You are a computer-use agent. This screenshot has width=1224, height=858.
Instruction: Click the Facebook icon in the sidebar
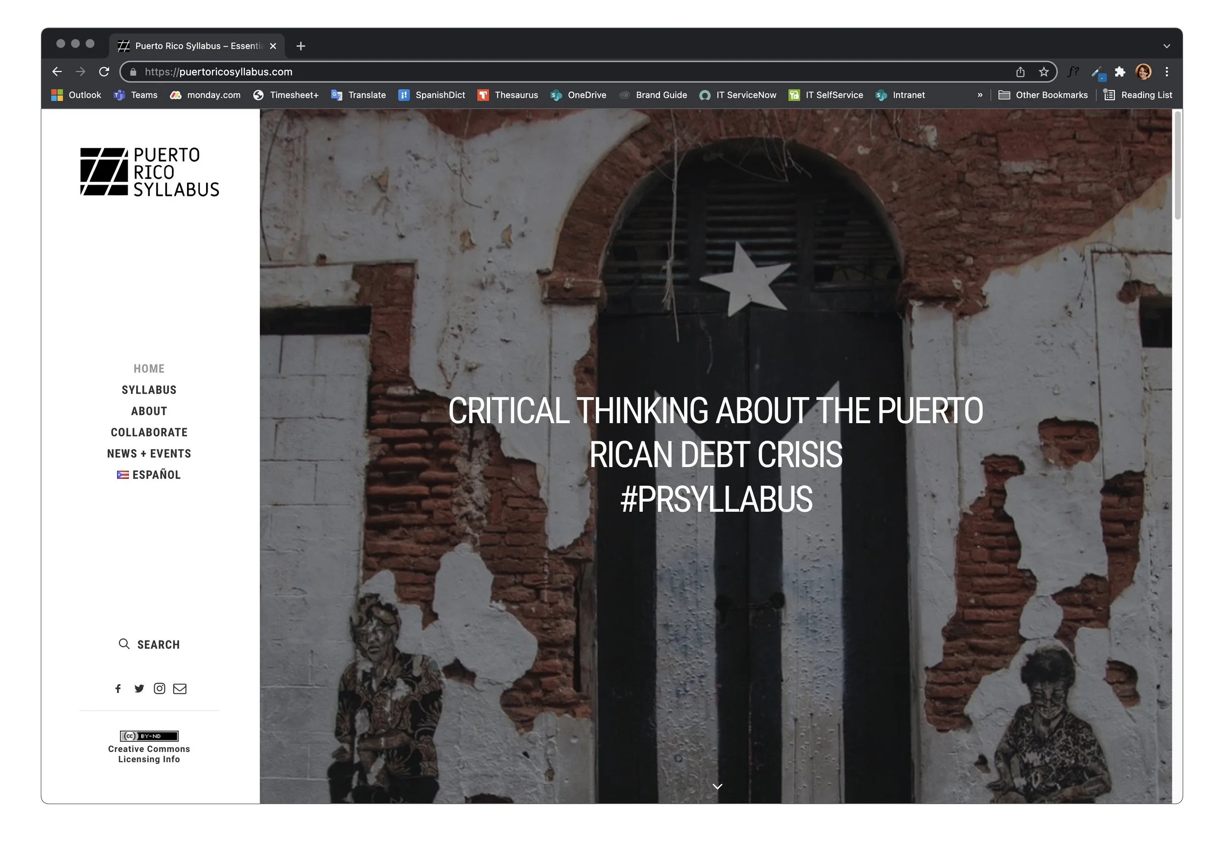(118, 689)
